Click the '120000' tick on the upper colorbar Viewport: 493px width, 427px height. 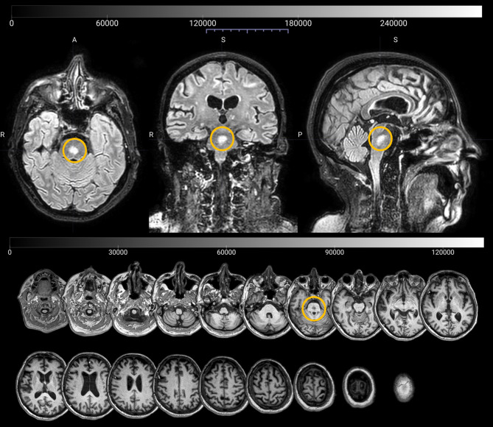(203, 24)
